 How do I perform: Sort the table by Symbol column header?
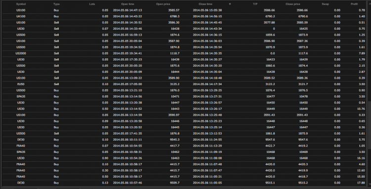(21, 4)
